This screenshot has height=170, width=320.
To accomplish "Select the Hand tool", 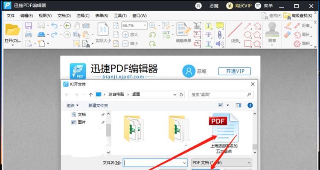I will click(x=77, y=25).
